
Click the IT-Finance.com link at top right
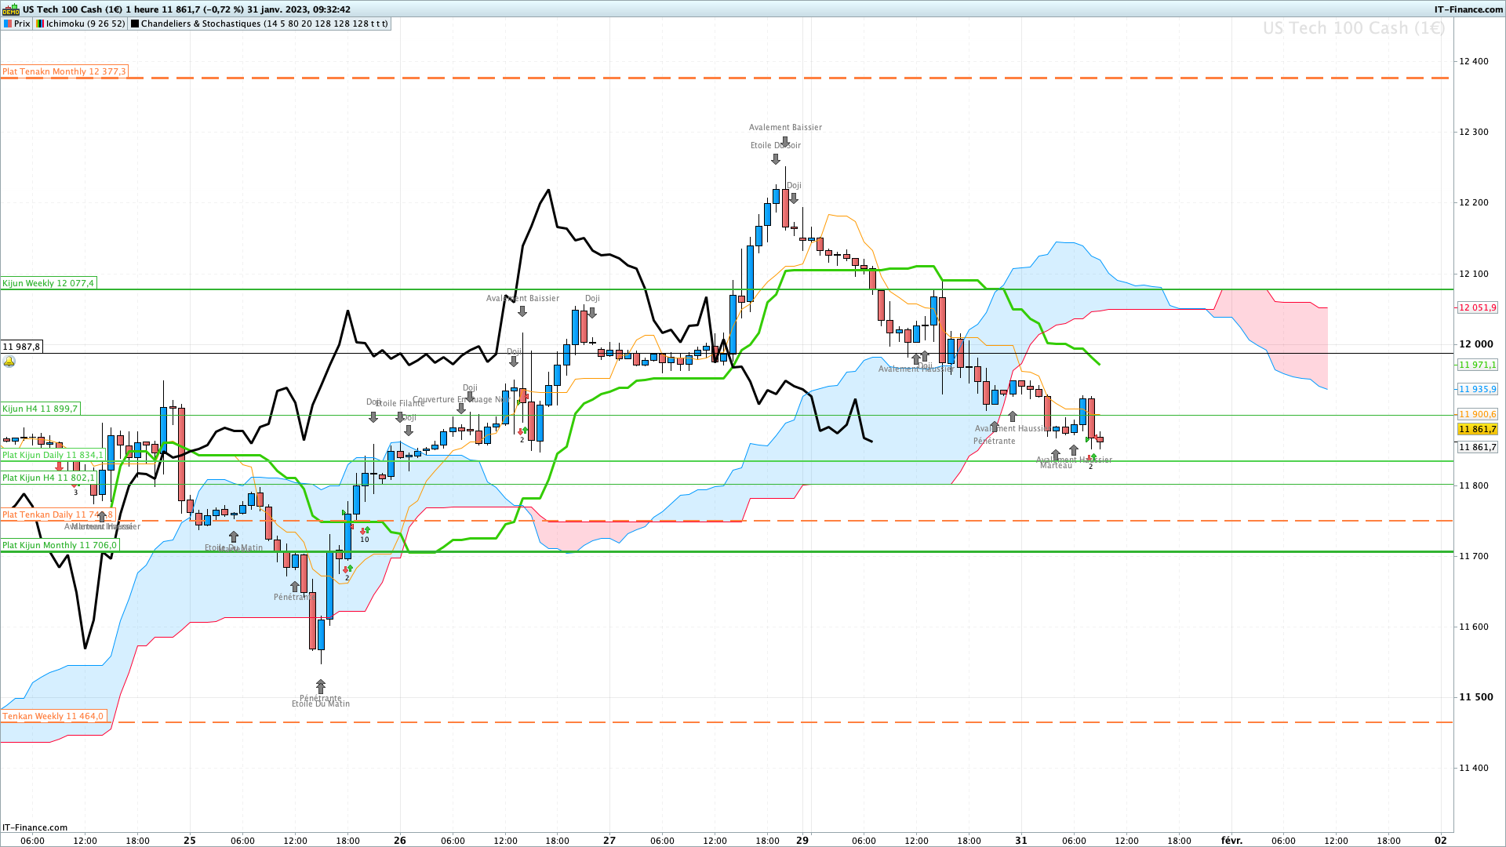click(x=1468, y=9)
